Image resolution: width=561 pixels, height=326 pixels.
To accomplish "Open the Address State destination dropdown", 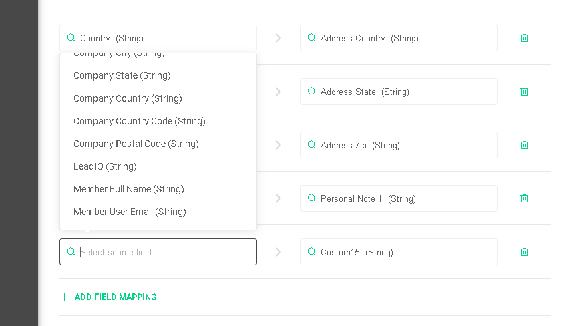I will click(399, 92).
